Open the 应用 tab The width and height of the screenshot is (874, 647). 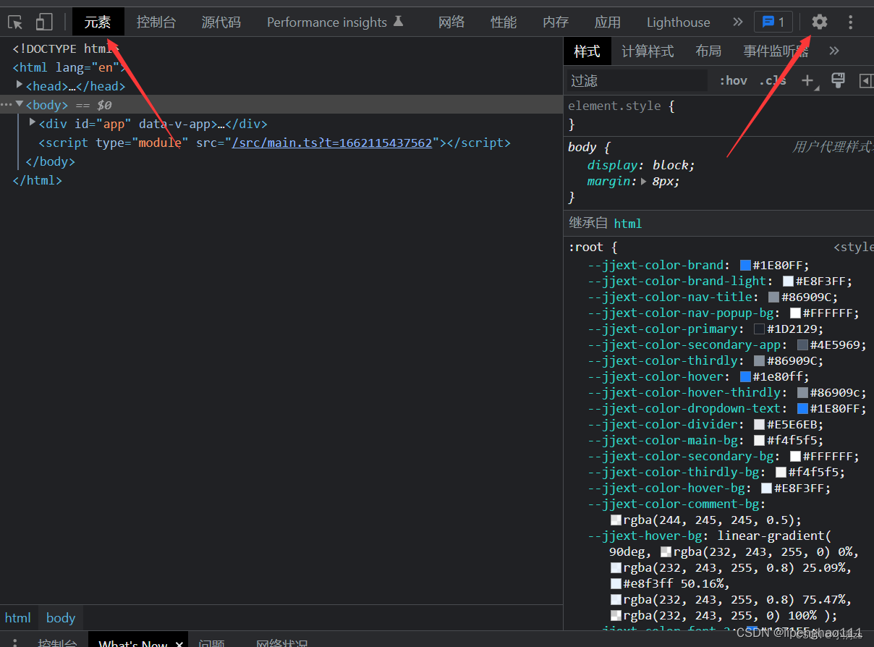tap(608, 22)
